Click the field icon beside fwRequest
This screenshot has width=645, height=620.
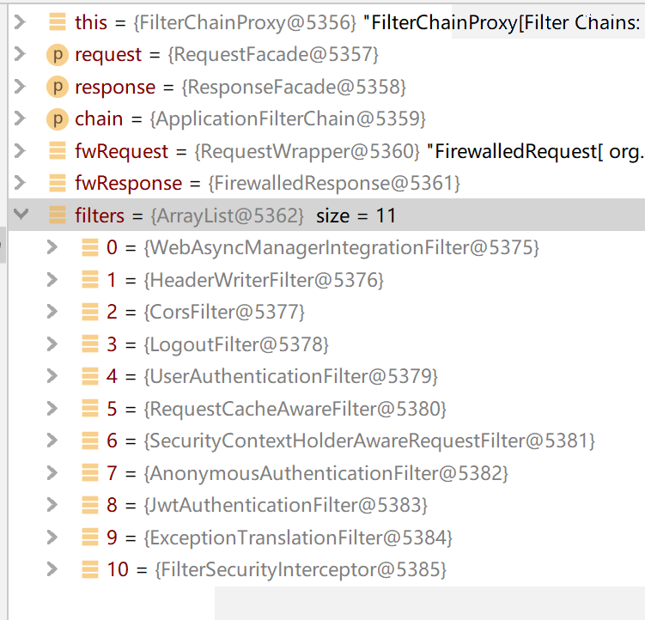[57, 151]
